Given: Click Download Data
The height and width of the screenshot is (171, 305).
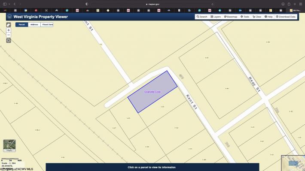Looking at the screenshot, I should point(286,17).
